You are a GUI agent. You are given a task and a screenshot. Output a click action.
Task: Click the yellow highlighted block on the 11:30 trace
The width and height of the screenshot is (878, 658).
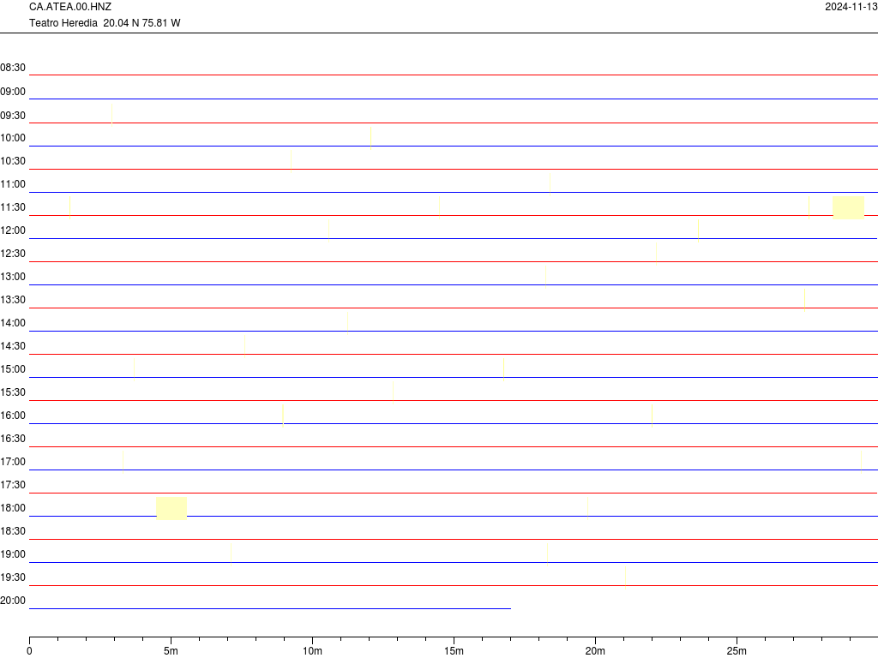pos(848,207)
